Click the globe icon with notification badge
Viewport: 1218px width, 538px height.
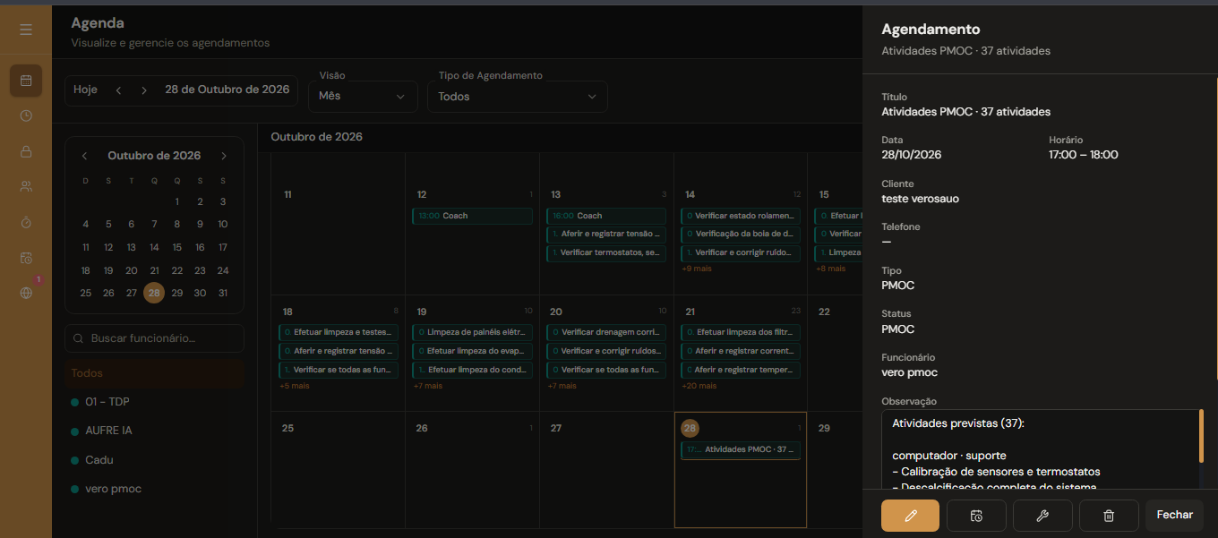click(26, 293)
